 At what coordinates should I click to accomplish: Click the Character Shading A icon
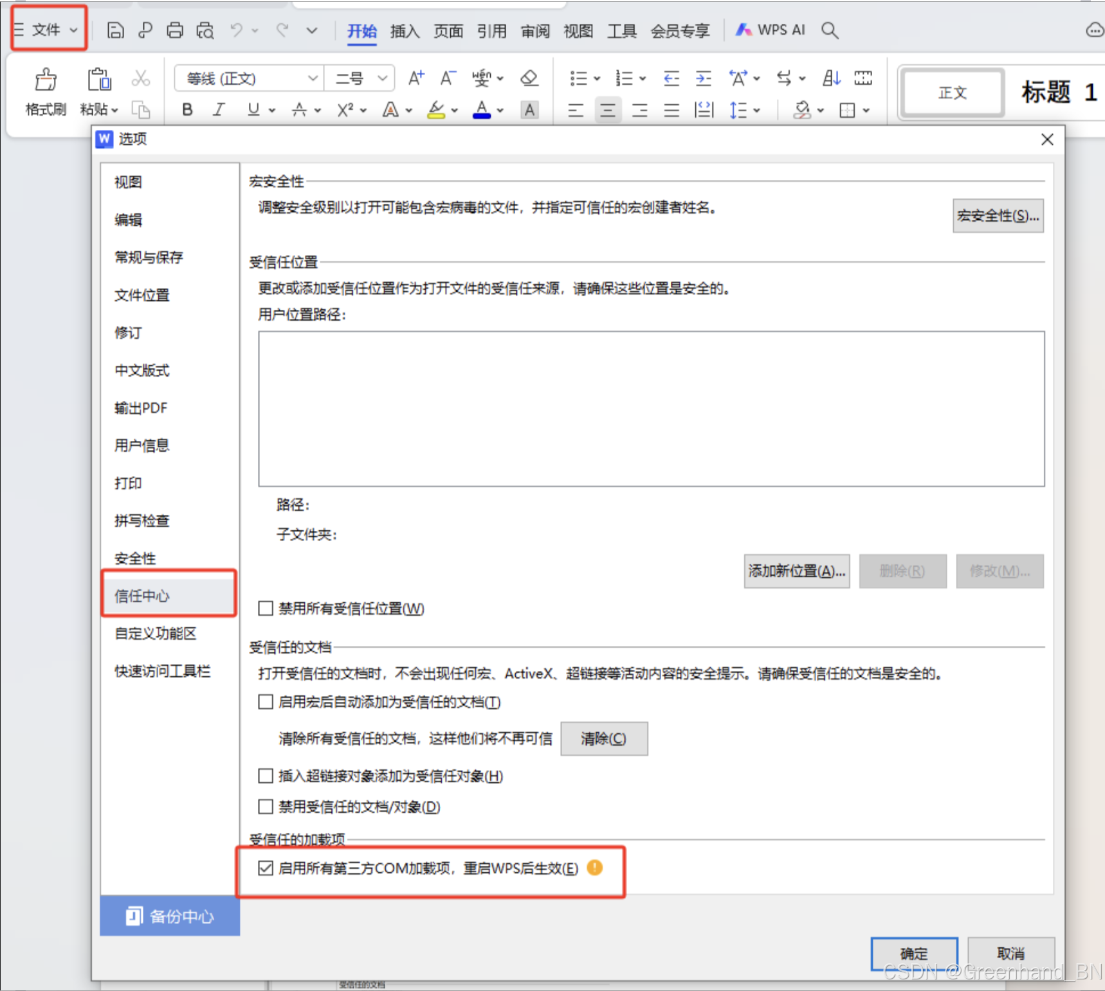pos(529,110)
